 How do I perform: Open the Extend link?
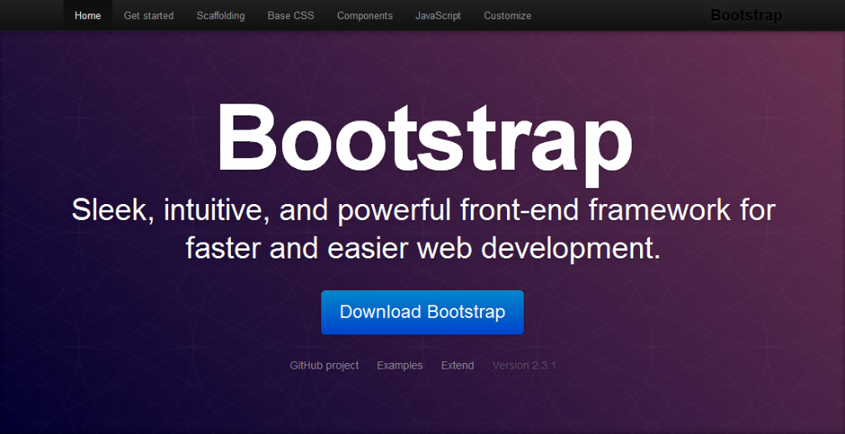pyautogui.click(x=458, y=365)
